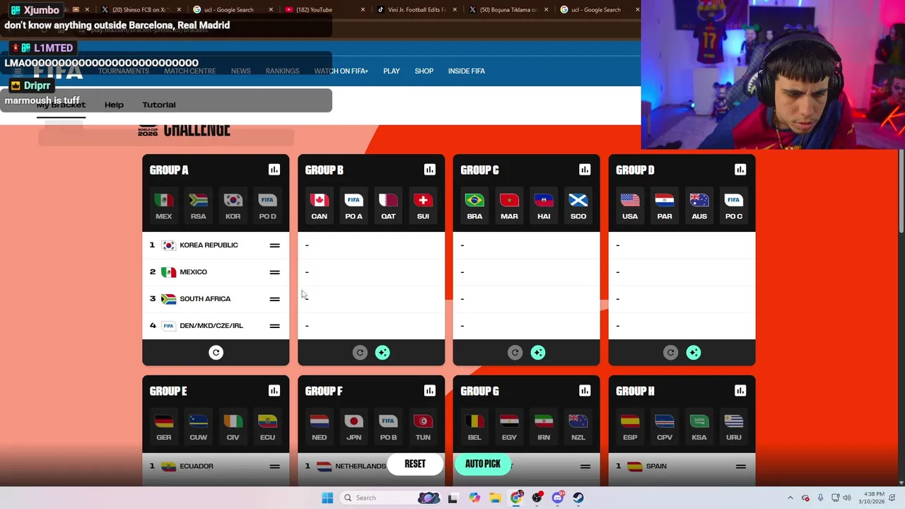Open the Tutorial tab
The height and width of the screenshot is (509, 905).
[159, 105]
